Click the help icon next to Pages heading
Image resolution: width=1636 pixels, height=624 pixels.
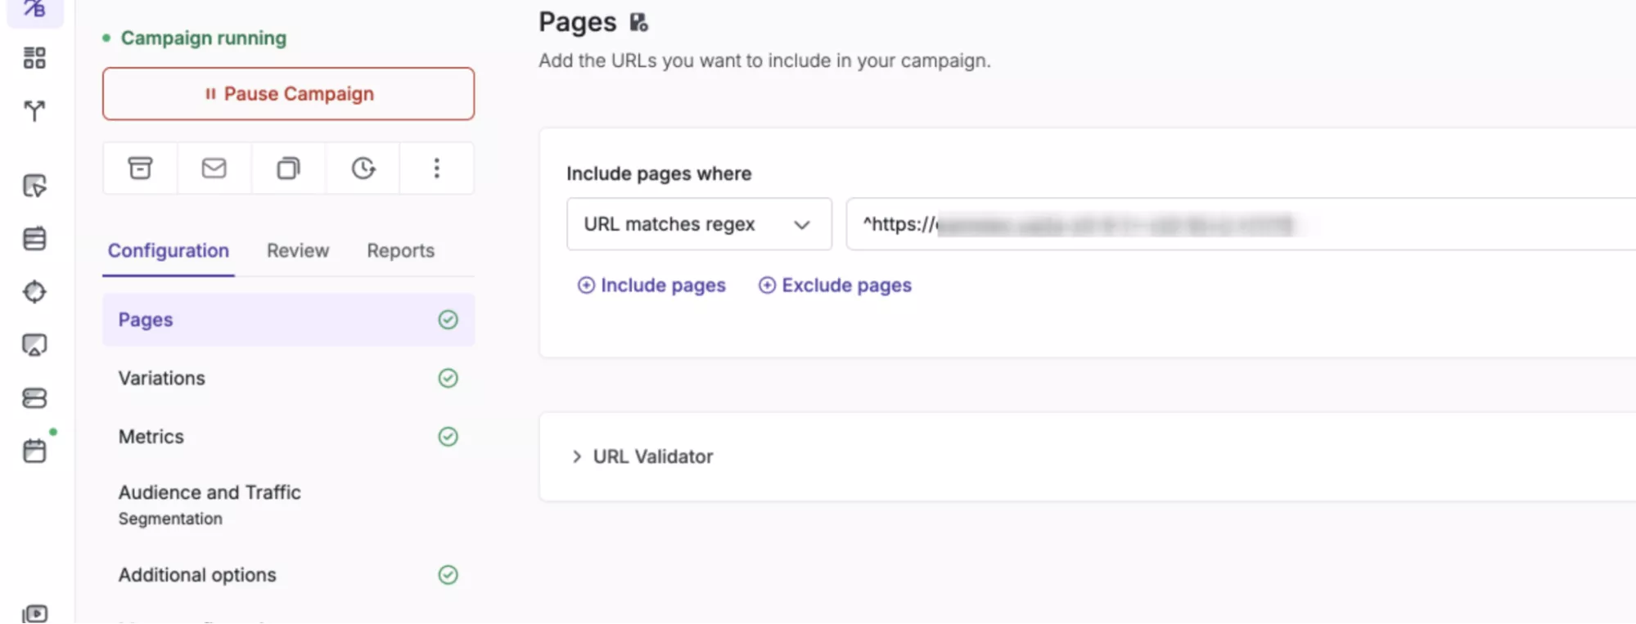(x=639, y=23)
